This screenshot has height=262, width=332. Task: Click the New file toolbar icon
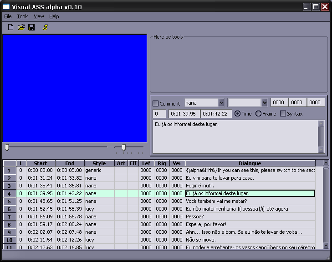[11, 28]
